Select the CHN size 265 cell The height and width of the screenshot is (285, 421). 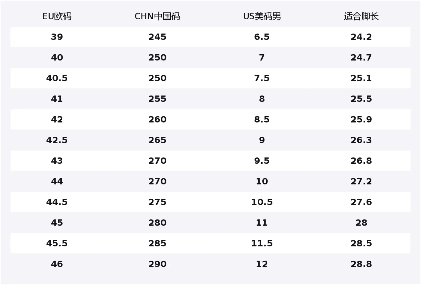157,140
